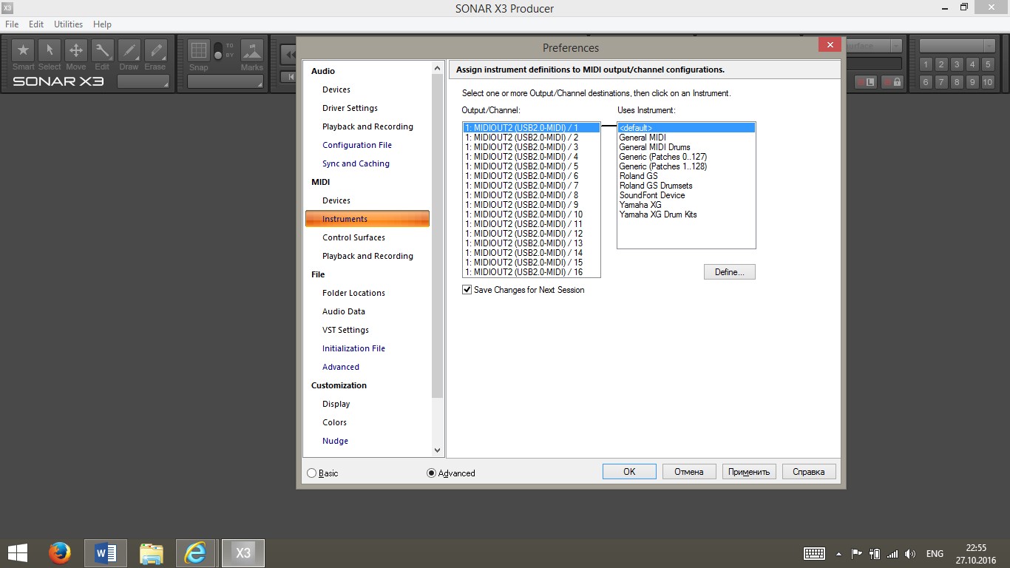Click the category list scroll-down arrow
The height and width of the screenshot is (568, 1010).
point(437,450)
